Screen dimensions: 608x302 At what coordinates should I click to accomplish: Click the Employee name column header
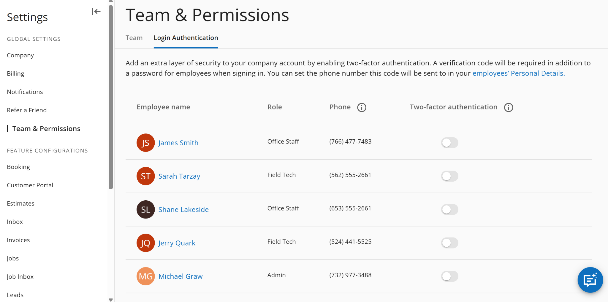[x=163, y=107]
